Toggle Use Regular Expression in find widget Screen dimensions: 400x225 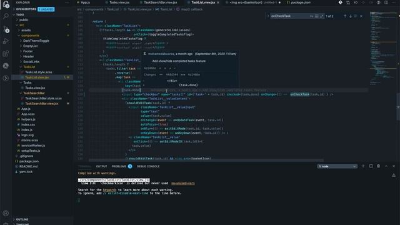[x=322, y=16]
